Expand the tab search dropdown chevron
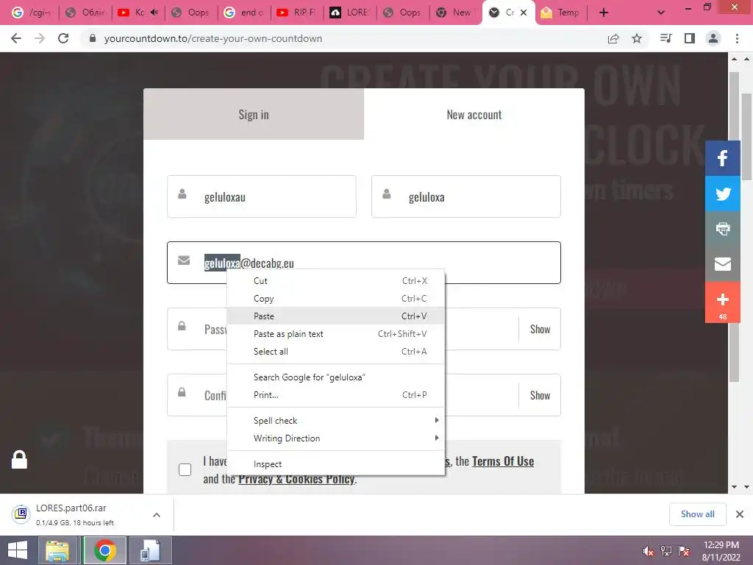Screen dimensions: 753x565 661,13
